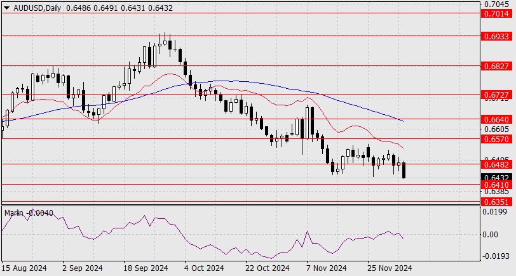Click the AUDUSD,Daily chart title
Screen dimensions: 516x276
pyautogui.click(x=37, y=8)
